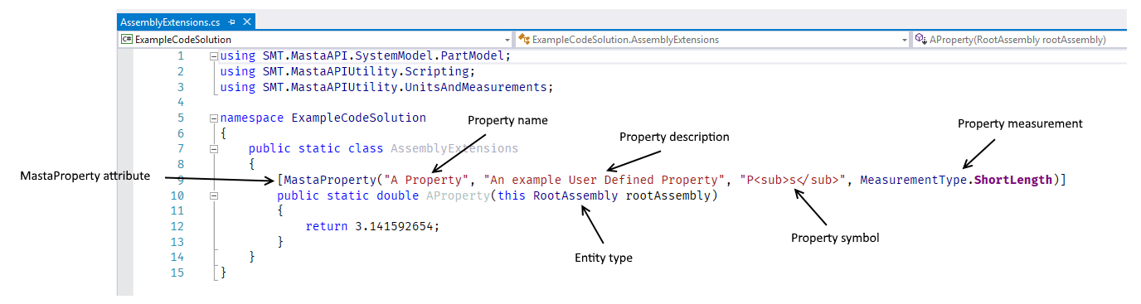This screenshot has width=1141, height=304.
Task: Close the AssemblyExtensions.cs tab
Action: pyautogui.click(x=248, y=22)
